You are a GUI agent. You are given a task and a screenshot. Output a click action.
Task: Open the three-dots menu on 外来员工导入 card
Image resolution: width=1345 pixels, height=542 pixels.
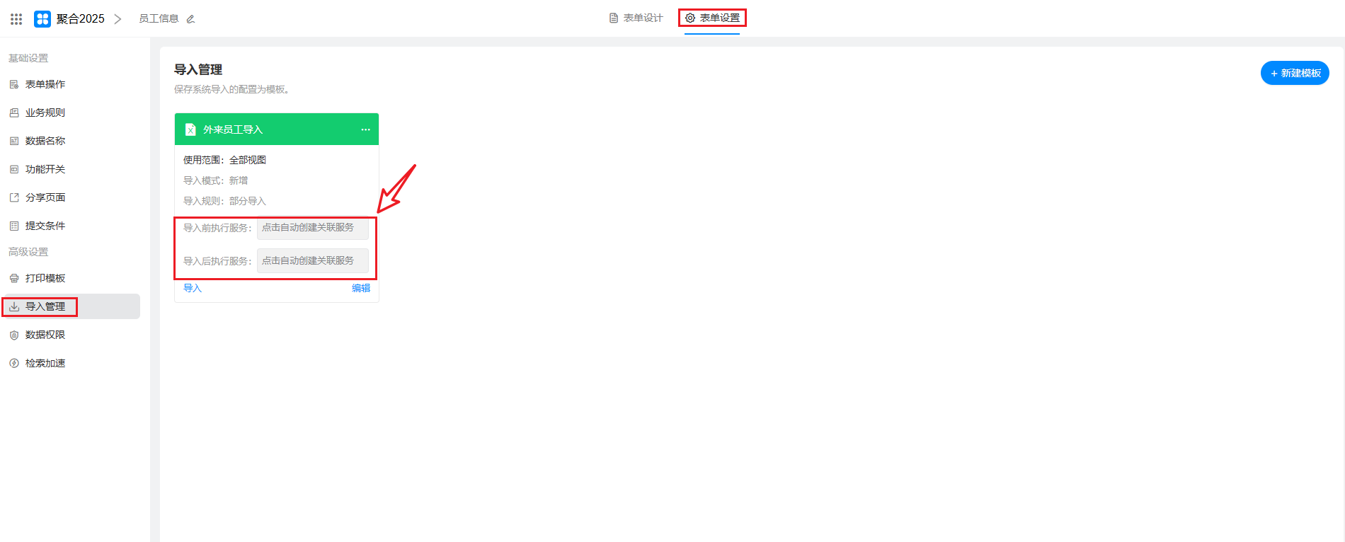(365, 129)
